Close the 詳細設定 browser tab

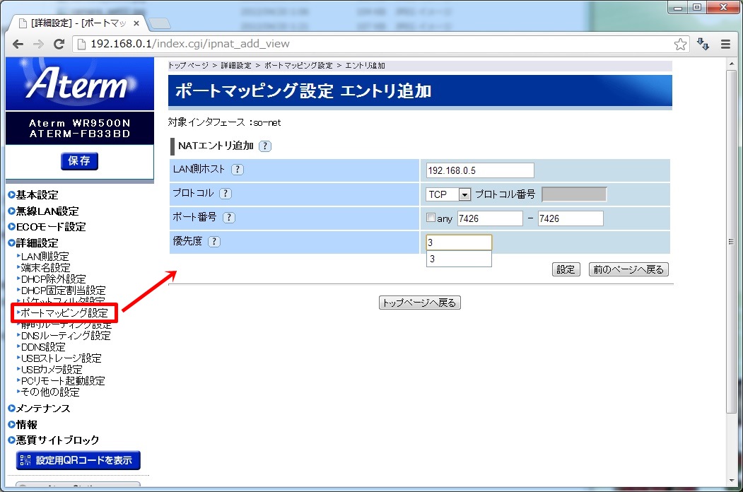(x=136, y=23)
